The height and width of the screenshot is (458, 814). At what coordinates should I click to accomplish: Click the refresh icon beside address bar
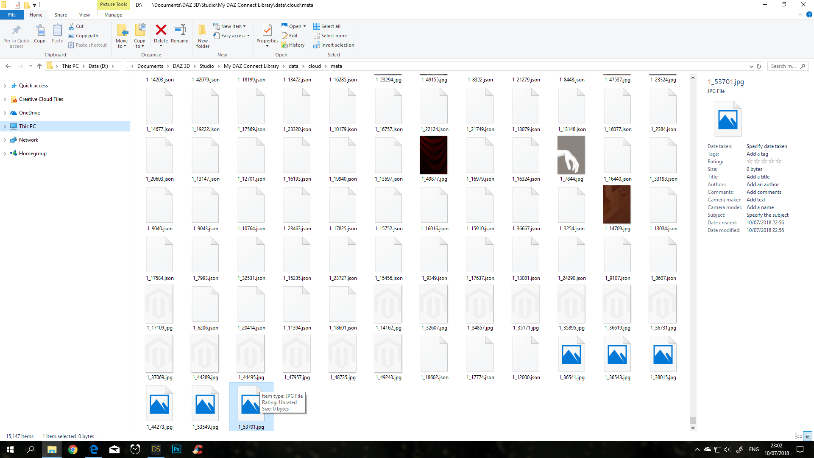tap(759, 66)
